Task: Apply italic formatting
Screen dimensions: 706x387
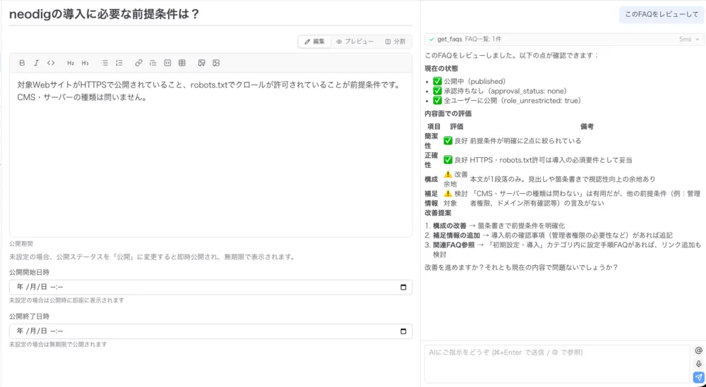Action: tap(37, 63)
